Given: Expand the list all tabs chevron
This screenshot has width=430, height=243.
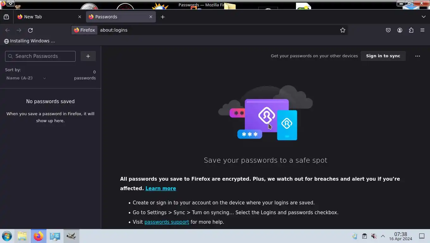Looking at the screenshot, I should (424, 17).
